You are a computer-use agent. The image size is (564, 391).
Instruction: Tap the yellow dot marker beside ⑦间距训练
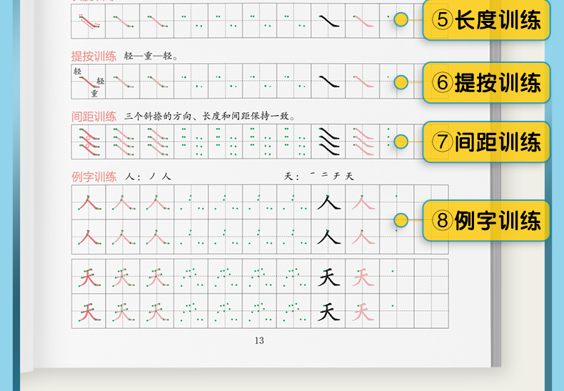[401, 142]
